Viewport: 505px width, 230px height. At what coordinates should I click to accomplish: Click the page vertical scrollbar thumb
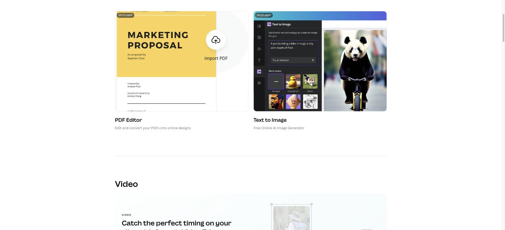pyautogui.click(x=504, y=28)
